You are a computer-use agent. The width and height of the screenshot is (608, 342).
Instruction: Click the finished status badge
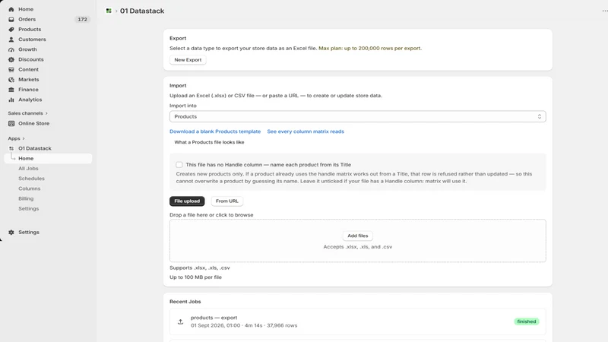tap(526, 321)
